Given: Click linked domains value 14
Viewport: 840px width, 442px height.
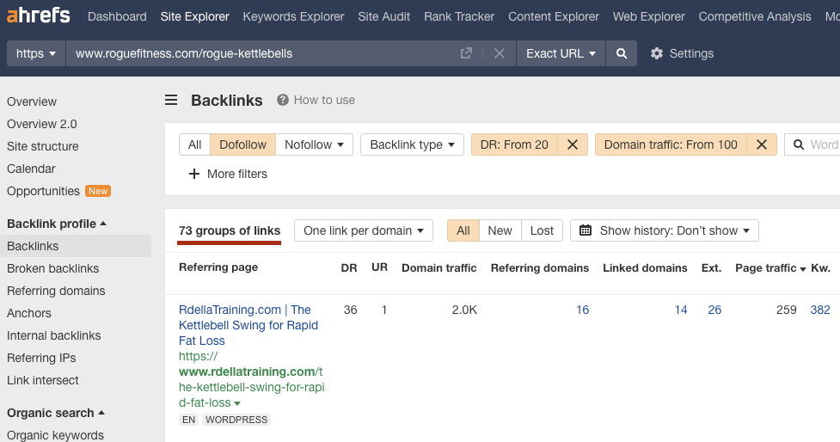Looking at the screenshot, I should pos(681,310).
